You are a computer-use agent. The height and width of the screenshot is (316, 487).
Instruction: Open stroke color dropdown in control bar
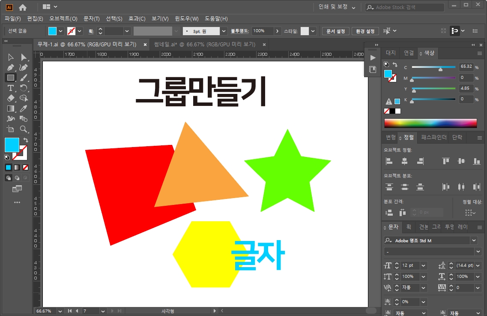point(80,31)
